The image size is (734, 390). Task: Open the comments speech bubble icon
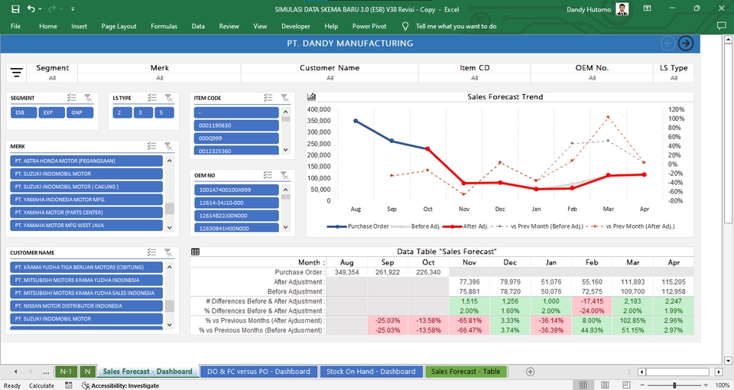721,26
